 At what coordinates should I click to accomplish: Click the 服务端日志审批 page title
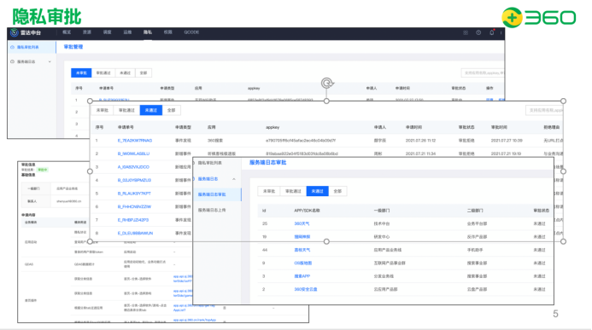[x=267, y=162]
